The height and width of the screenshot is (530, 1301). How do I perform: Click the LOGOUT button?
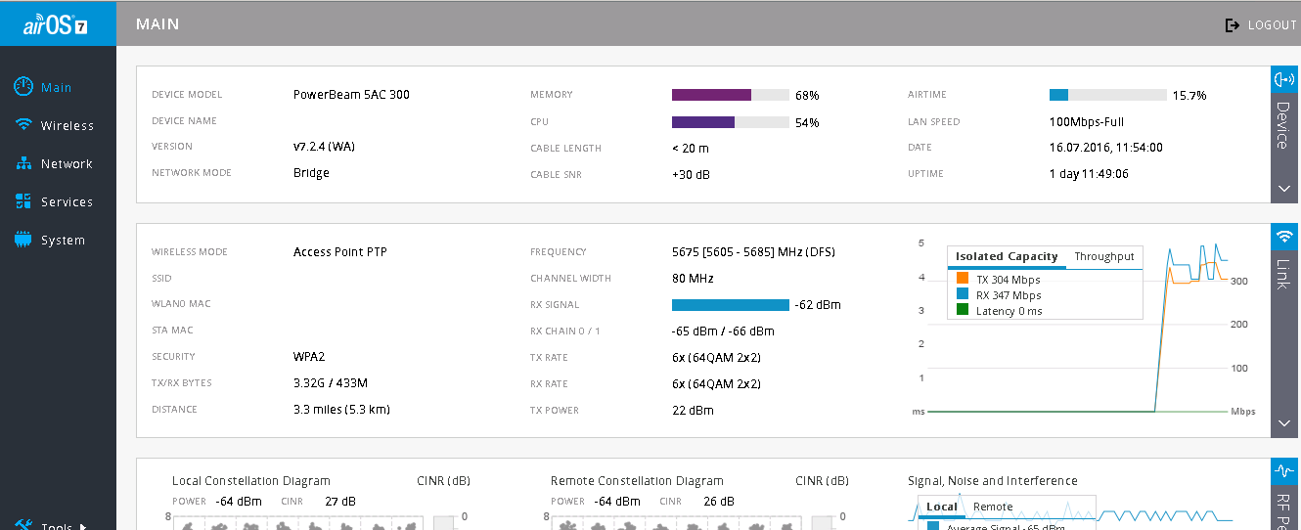click(x=1261, y=25)
